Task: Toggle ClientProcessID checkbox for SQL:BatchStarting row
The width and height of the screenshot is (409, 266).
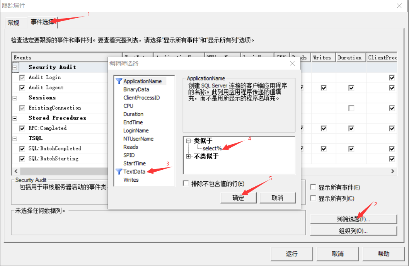Action: tap(392, 159)
